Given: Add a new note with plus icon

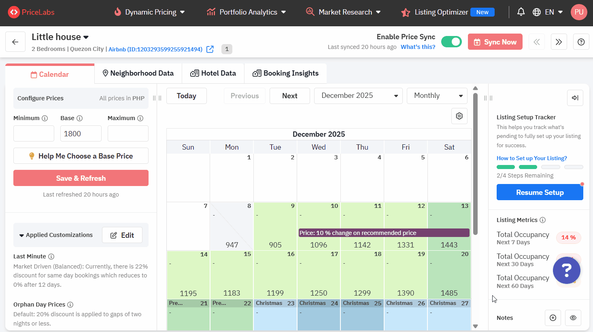Looking at the screenshot, I should pyautogui.click(x=553, y=318).
